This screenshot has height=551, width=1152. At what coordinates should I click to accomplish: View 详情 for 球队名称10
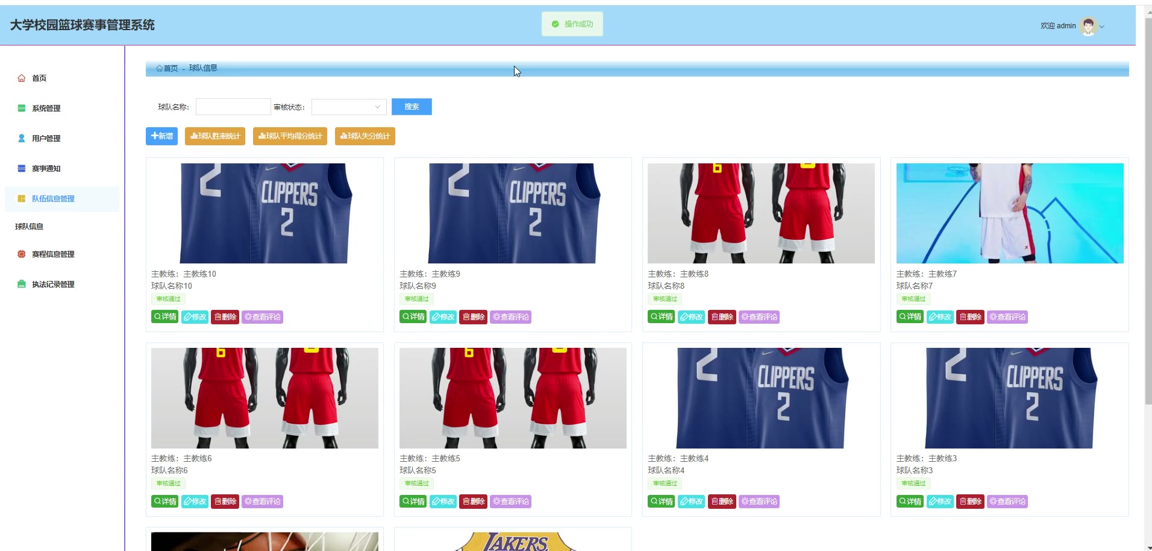164,317
